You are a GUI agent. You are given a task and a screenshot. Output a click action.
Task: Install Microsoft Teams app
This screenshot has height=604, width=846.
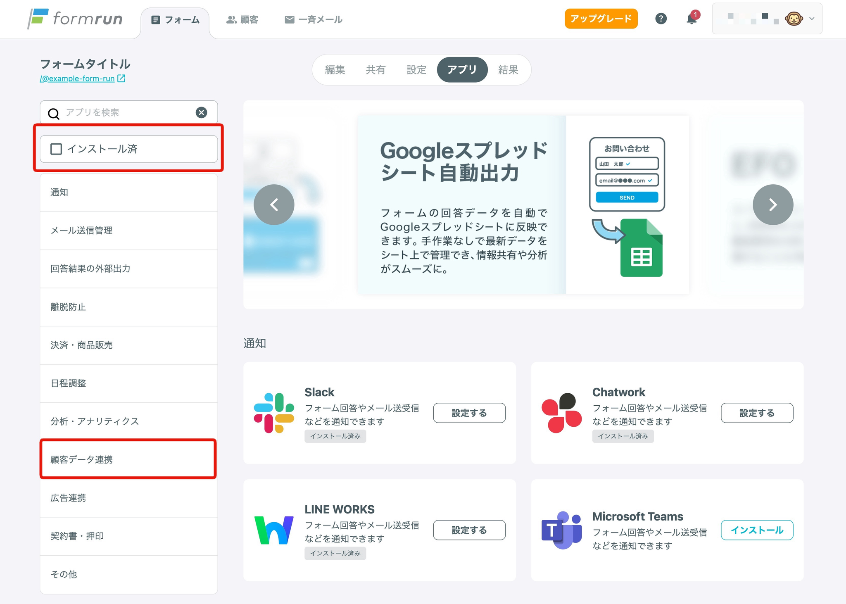(x=757, y=530)
